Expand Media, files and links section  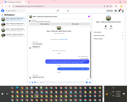(x=108, y=35)
